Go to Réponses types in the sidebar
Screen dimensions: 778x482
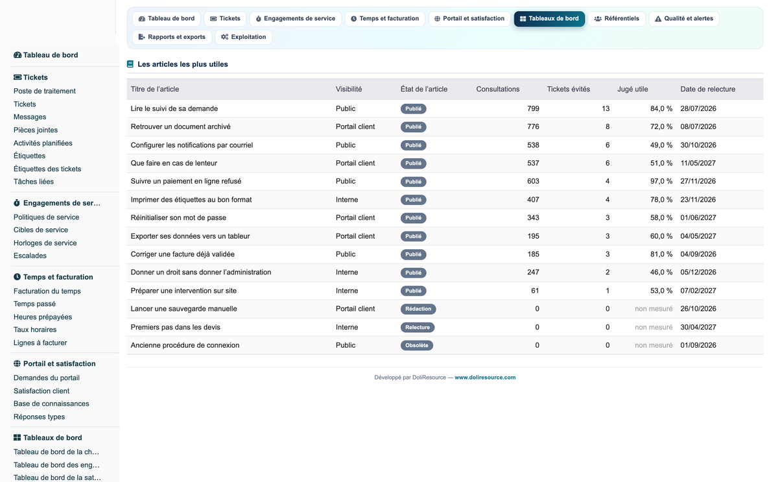[x=39, y=417]
